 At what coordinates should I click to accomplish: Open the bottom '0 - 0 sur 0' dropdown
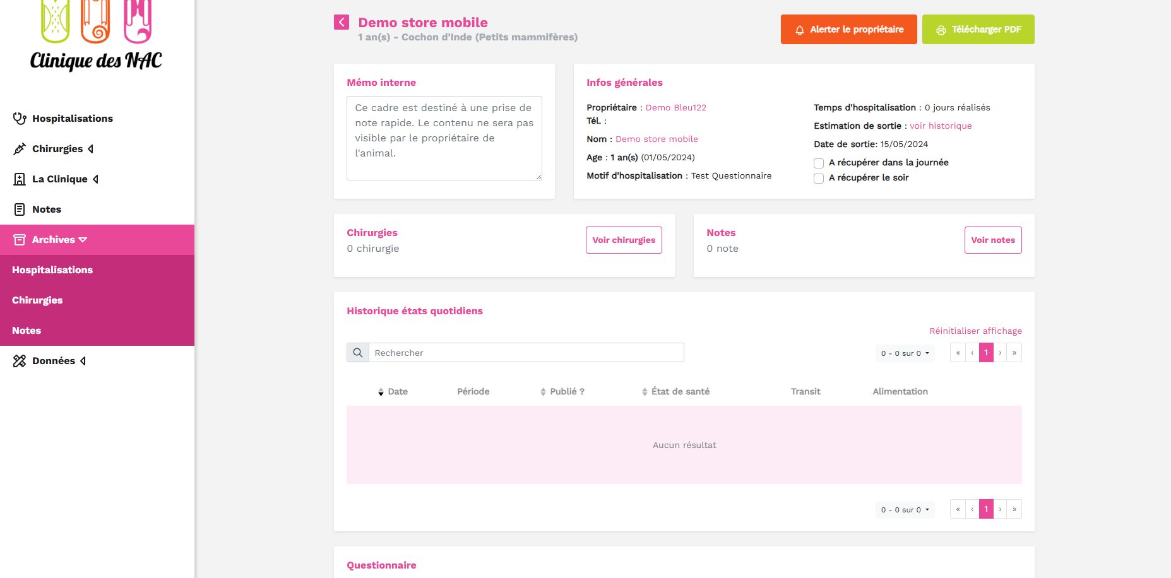[x=905, y=510]
